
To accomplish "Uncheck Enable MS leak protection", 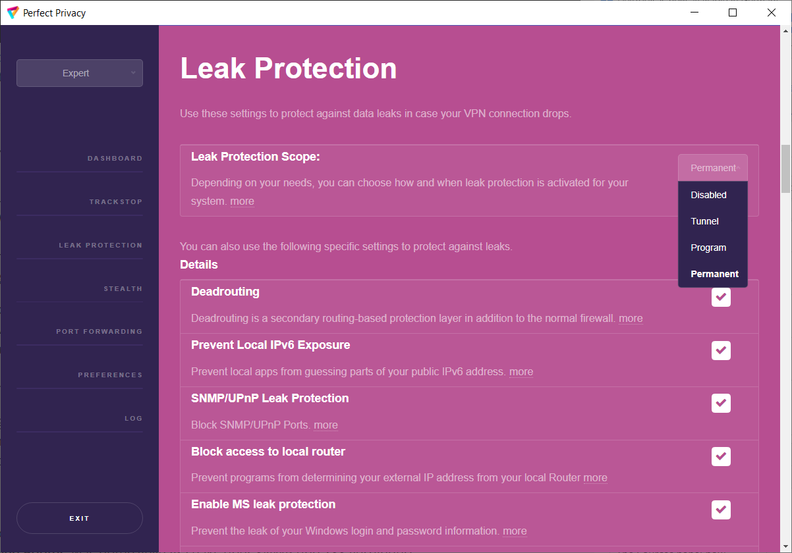I will coord(721,510).
